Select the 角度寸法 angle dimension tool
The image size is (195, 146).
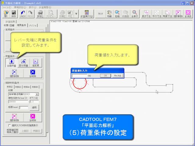(x=167, y=14)
